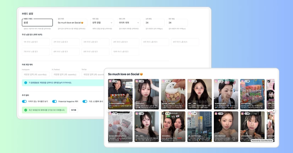
Task: Click the TikTok icon on @jooshica post
Action: point(163,113)
